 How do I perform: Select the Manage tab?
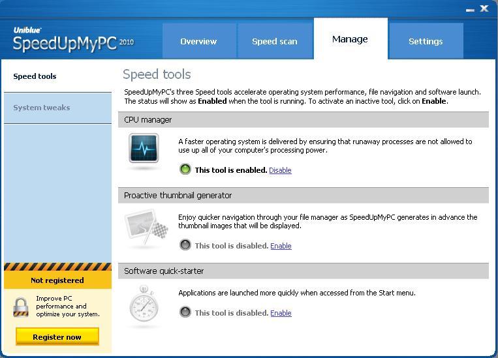[x=350, y=39]
